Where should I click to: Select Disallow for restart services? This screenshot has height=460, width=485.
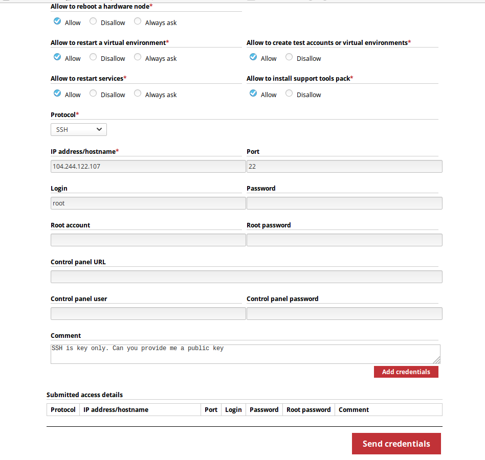(x=93, y=94)
